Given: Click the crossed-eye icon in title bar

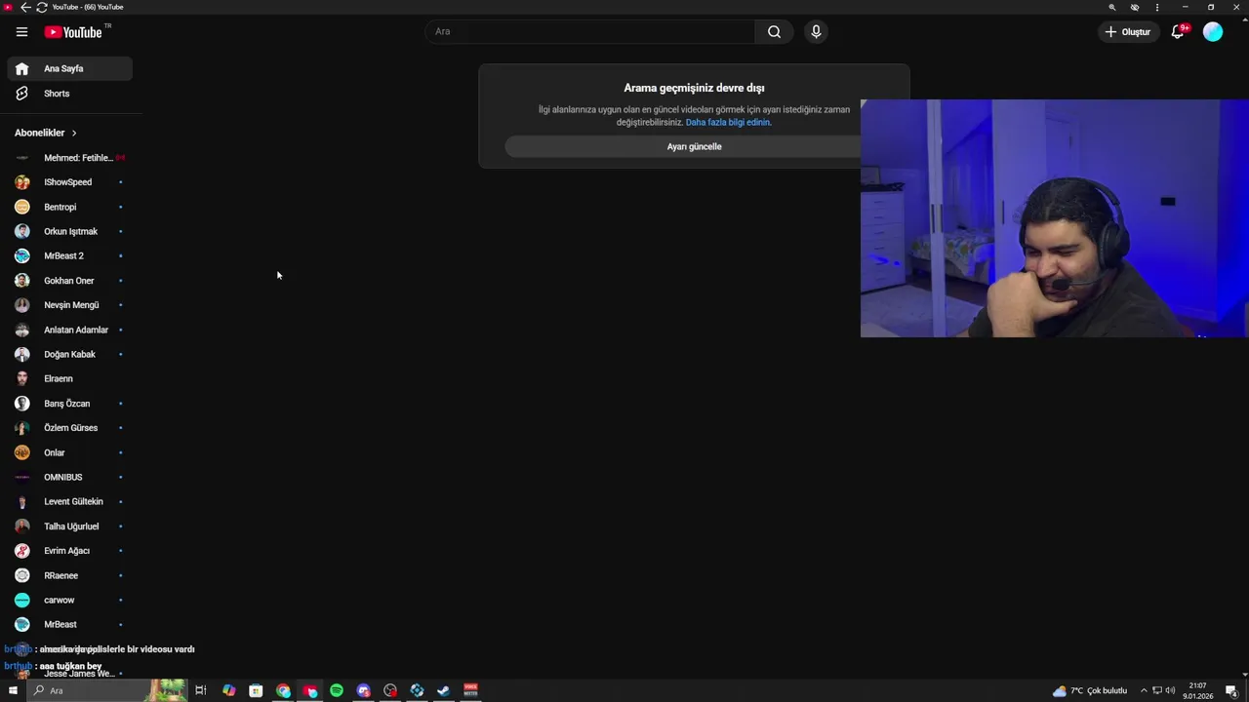Looking at the screenshot, I should click(x=1135, y=7).
